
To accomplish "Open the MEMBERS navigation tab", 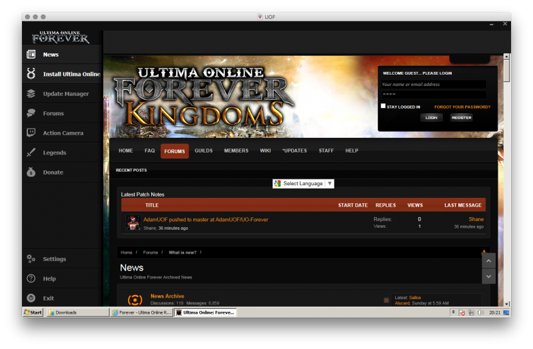I will (x=237, y=151).
